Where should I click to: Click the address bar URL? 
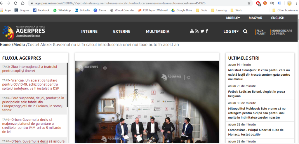(x=120, y=3)
